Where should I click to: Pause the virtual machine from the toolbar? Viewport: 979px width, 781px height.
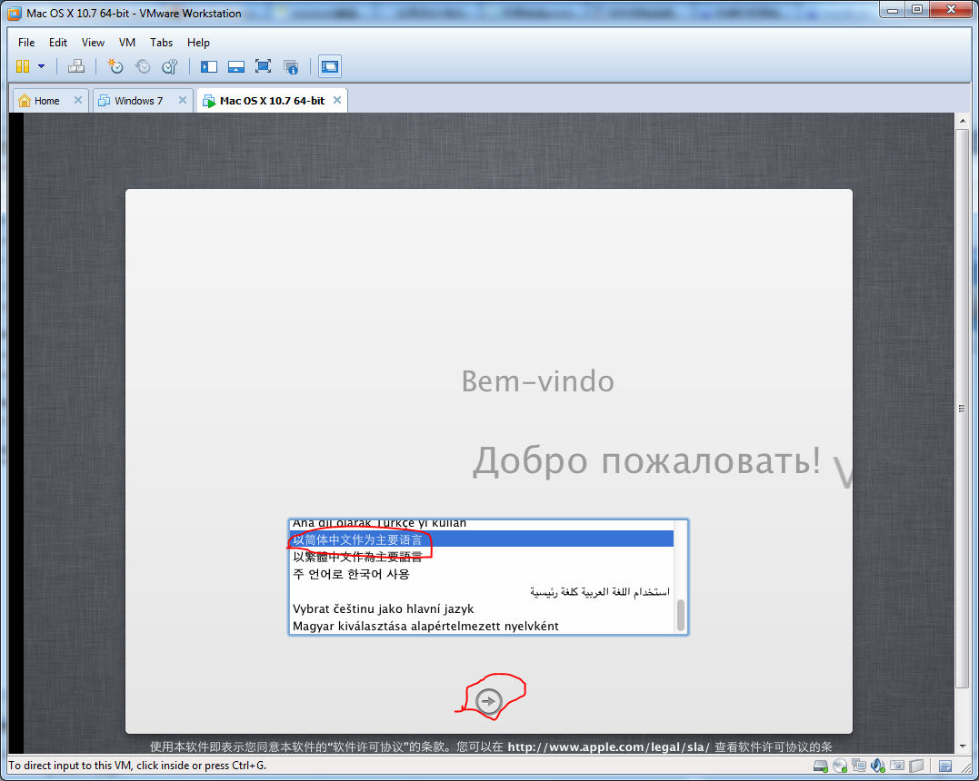pos(23,66)
